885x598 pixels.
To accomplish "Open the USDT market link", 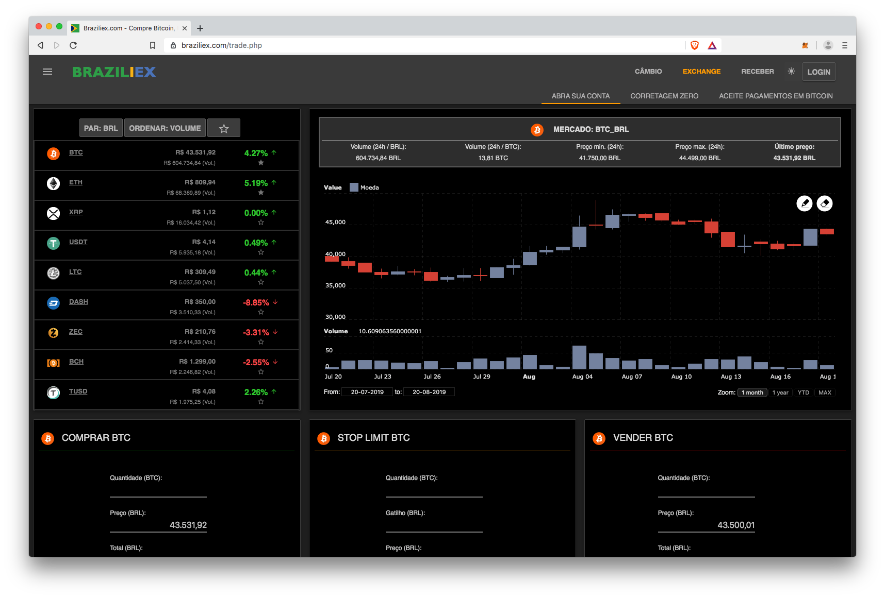I will click(78, 242).
